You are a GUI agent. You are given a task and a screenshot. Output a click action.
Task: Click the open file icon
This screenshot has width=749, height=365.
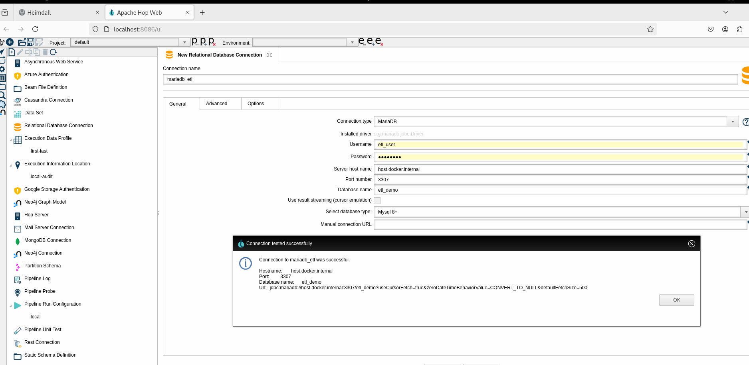[x=22, y=42]
